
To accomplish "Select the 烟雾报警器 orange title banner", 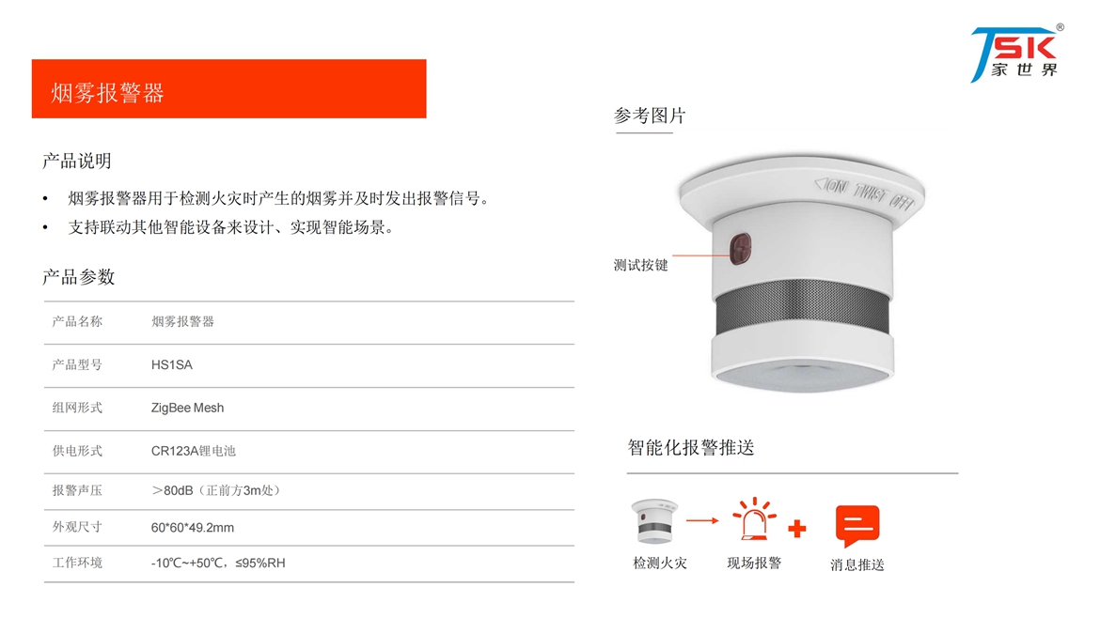I will coord(228,89).
